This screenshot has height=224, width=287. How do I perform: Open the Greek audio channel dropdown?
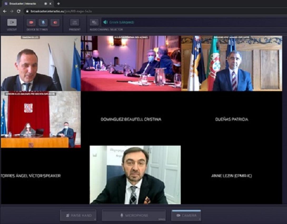(121, 22)
